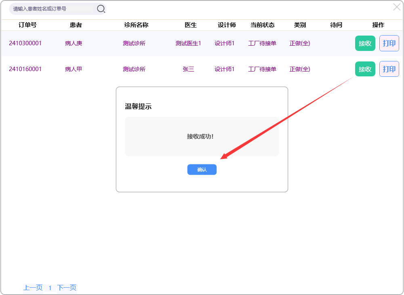Go to 下一页 next page
The width and height of the screenshot is (404, 295).
pyautogui.click(x=67, y=288)
